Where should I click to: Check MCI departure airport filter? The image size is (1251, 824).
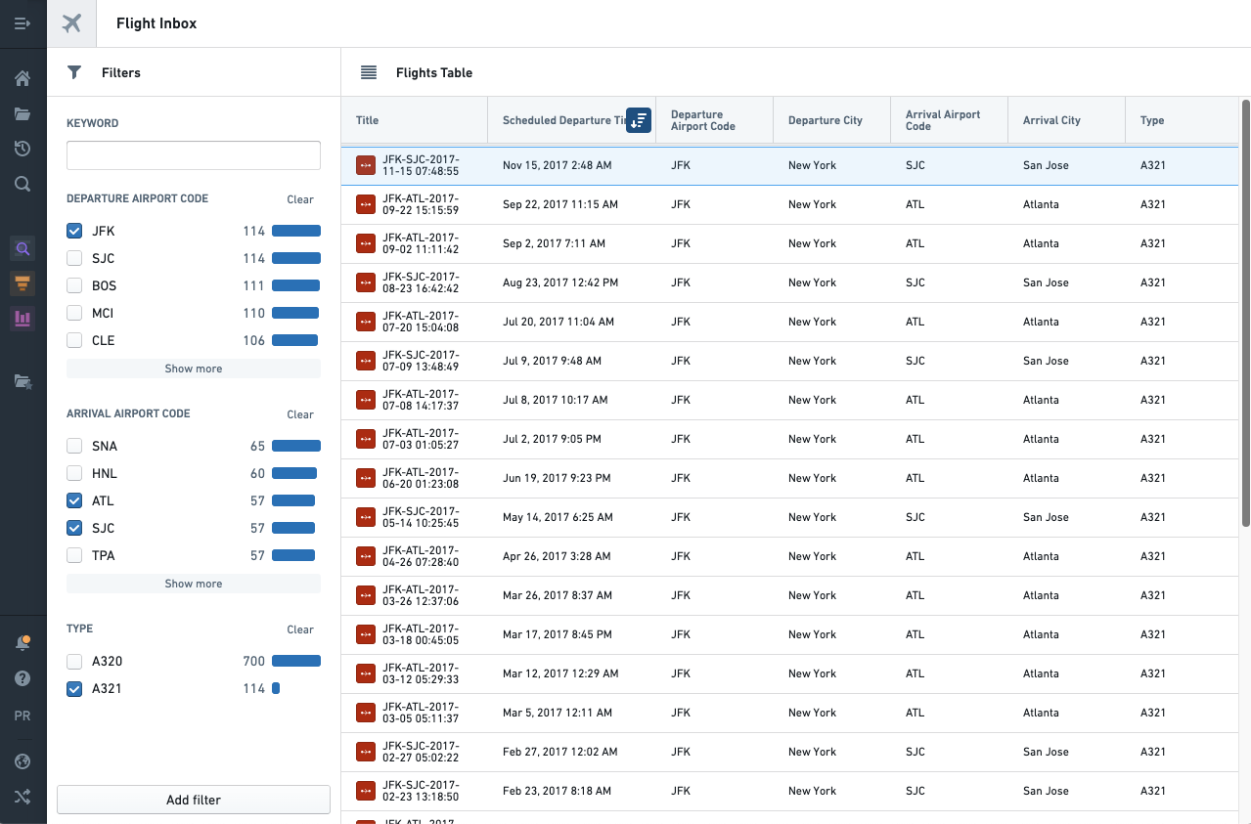click(x=74, y=314)
